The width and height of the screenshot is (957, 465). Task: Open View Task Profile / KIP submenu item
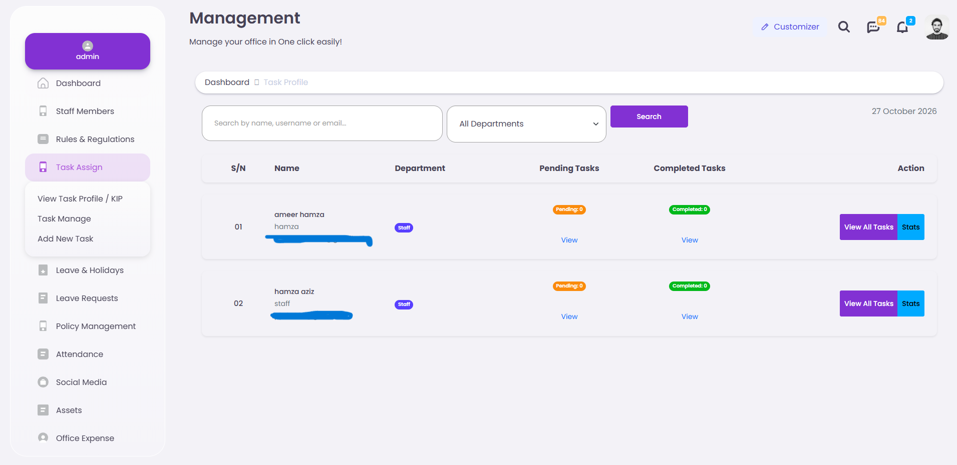pos(80,198)
